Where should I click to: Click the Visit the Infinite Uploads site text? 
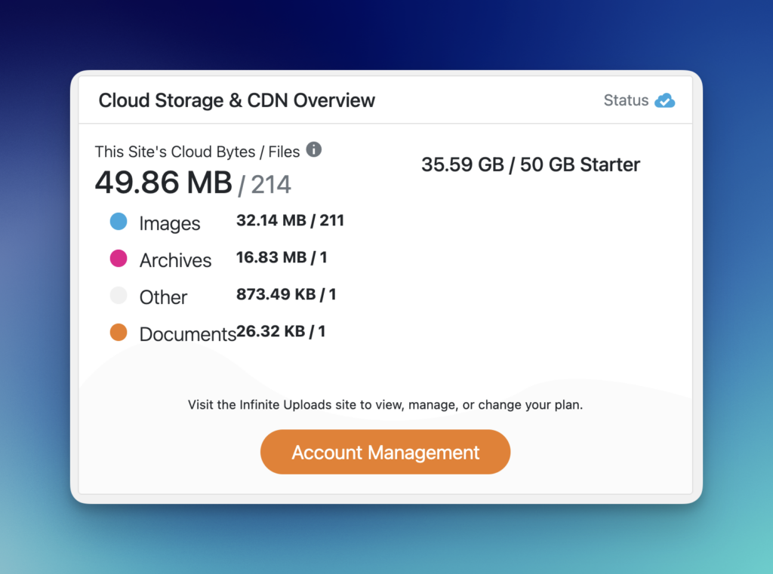tap(385, 405)
